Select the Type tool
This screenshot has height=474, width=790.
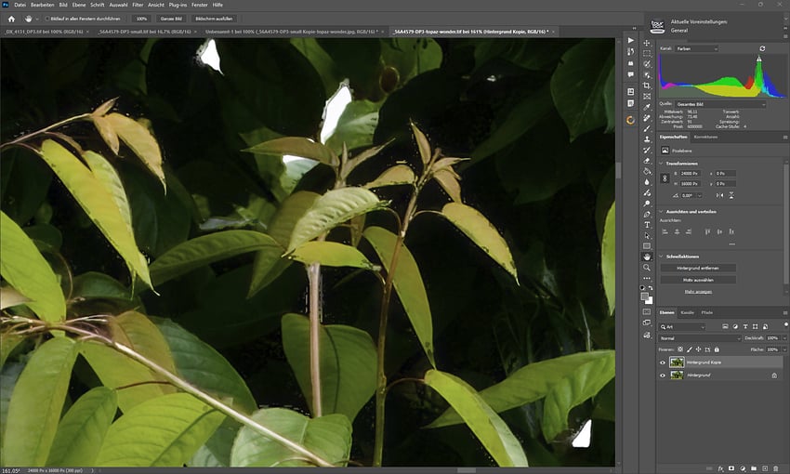click(647, 224)
